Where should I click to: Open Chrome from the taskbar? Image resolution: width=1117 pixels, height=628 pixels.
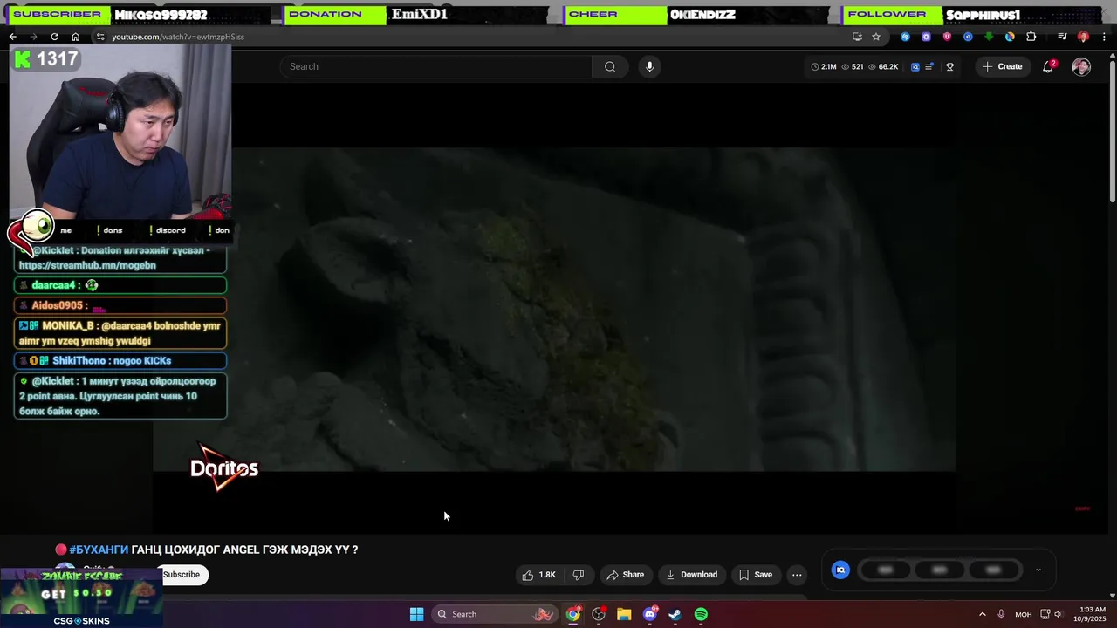click(572, 614)
